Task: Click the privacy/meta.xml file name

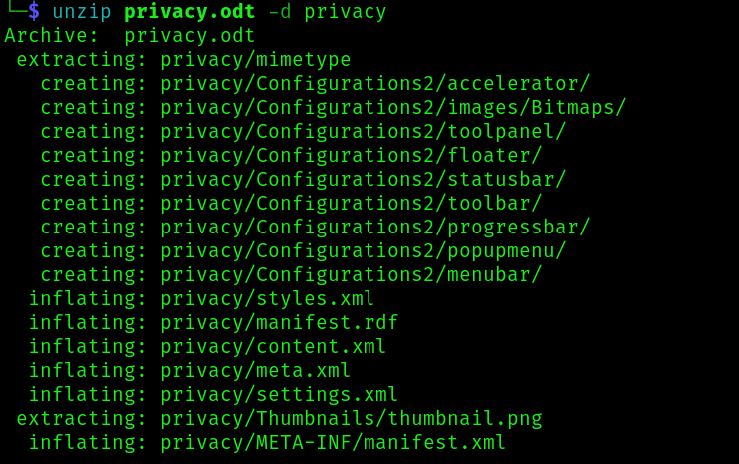Action: pyautogui.click(x=255, y=371)
